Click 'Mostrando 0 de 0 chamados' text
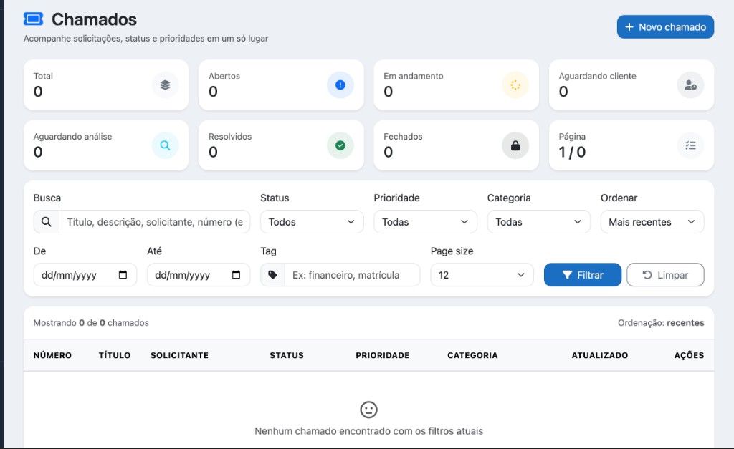 [91, 323]
